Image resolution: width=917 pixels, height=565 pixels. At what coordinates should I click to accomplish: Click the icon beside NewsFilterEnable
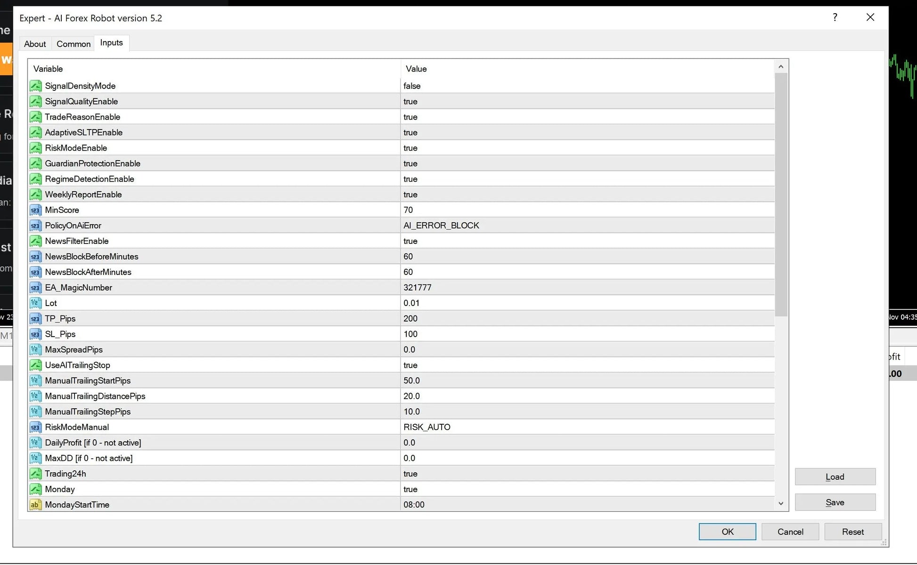tap(35, 241)
